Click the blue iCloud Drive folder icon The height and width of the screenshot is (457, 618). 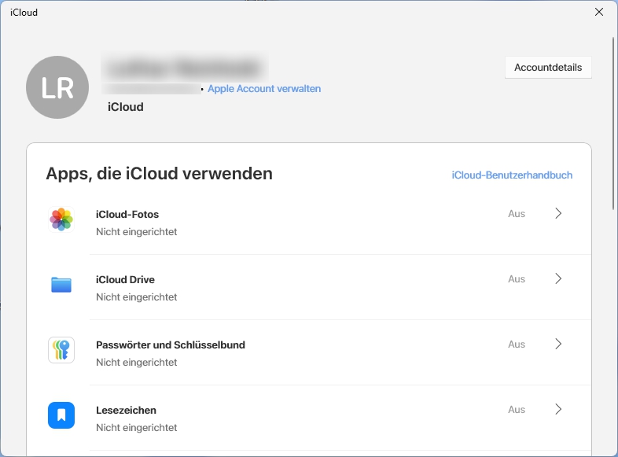pos(61,285)
